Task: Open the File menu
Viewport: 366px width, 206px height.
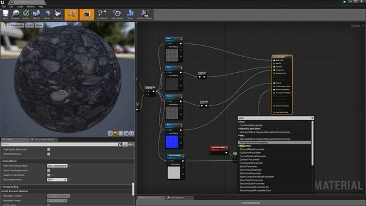Action: pos(4,6)
